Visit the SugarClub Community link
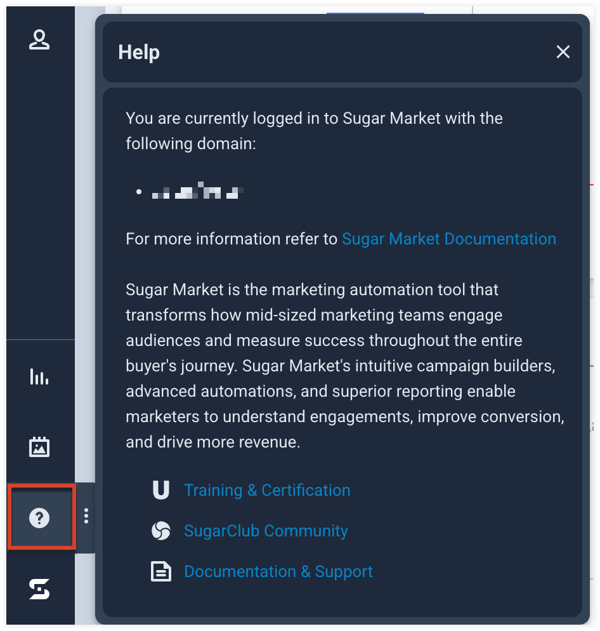 coord(266,531)
